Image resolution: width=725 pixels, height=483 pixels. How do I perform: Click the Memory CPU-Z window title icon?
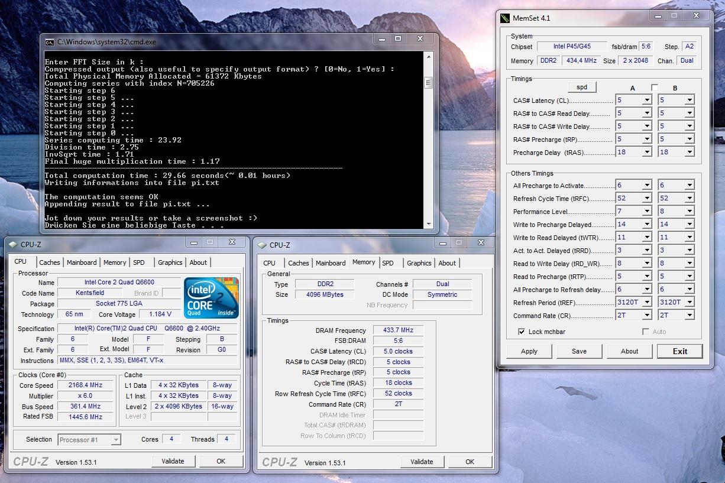(261, 245)
